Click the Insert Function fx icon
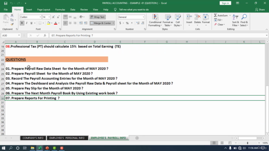269x151 pixels. 45,35
